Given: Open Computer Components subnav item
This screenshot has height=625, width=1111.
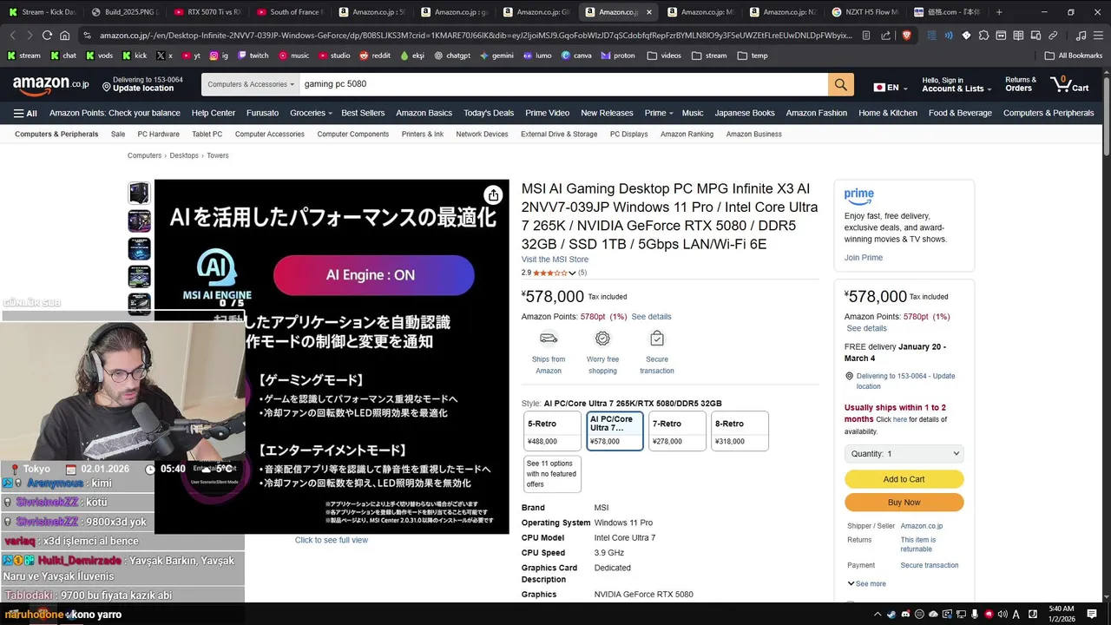Looking at the screenshot, I should (352, 135).
